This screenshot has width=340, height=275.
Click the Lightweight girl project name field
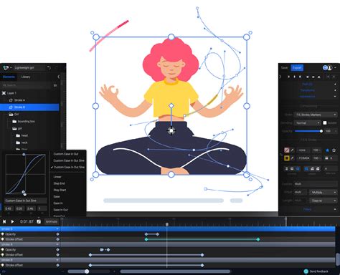pyautogui.click(x=29, y=68)
